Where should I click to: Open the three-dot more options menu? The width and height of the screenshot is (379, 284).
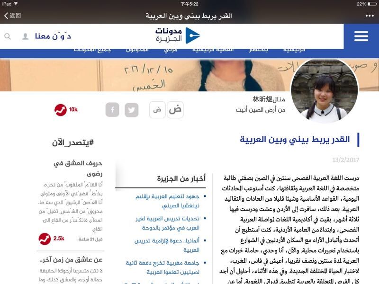click(370, 16)
